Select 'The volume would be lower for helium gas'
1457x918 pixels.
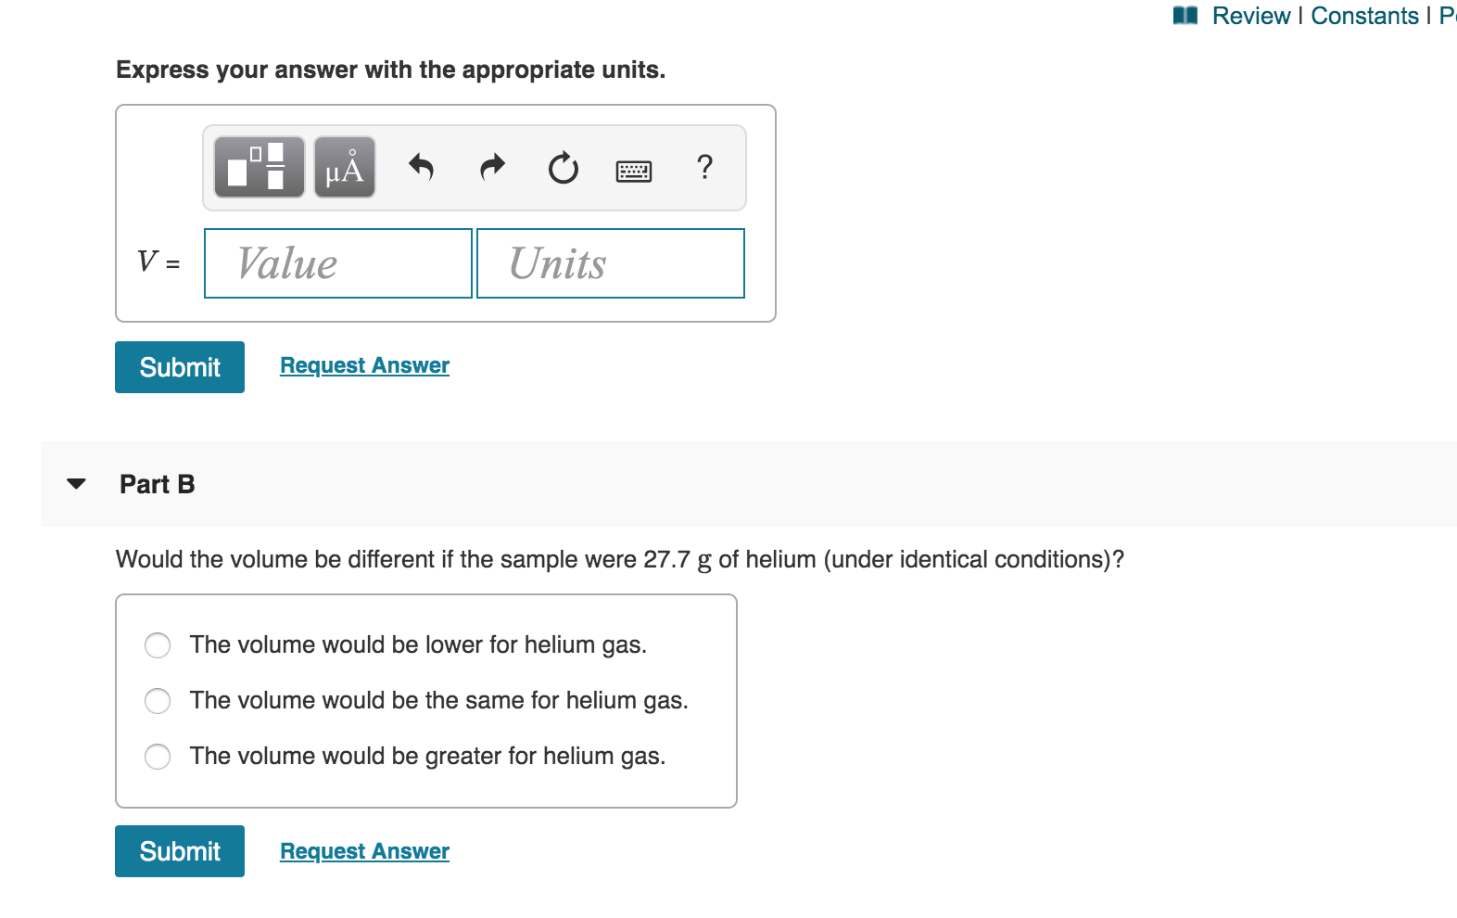pos(158,645)
